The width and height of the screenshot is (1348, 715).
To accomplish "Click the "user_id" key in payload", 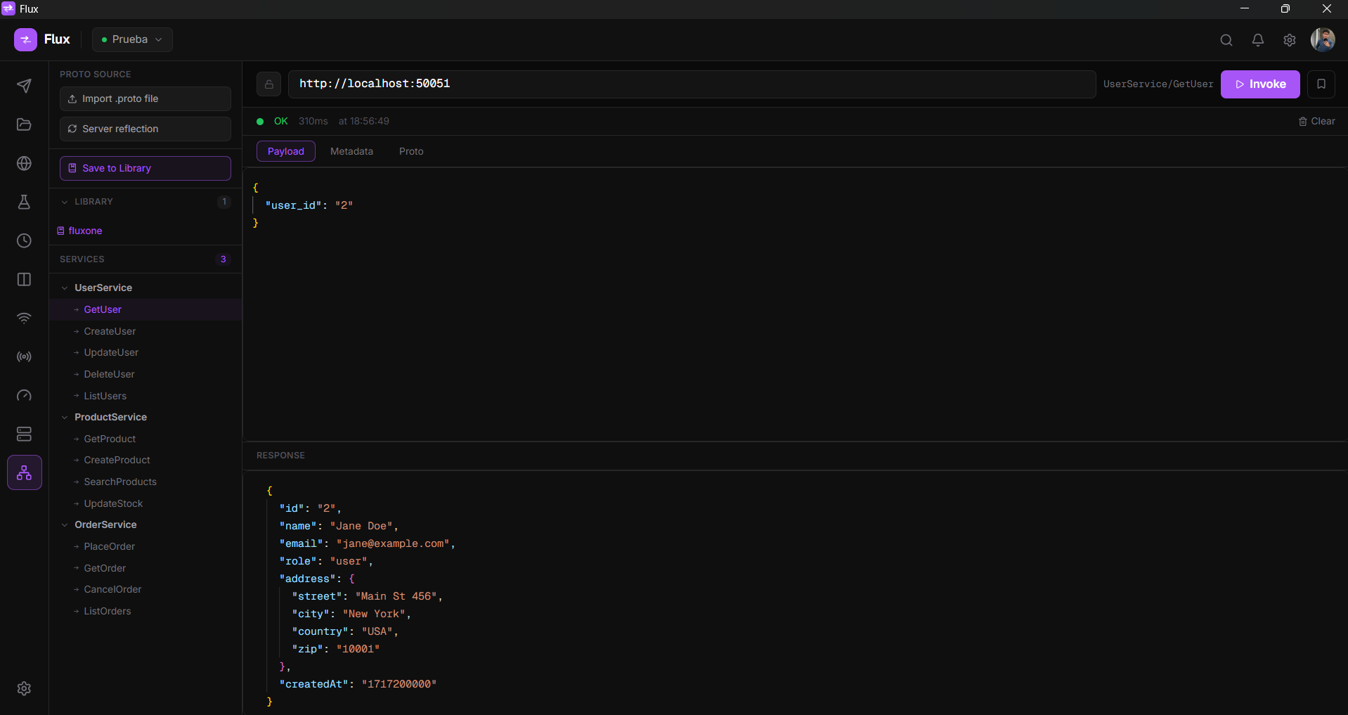I will 293,205.
